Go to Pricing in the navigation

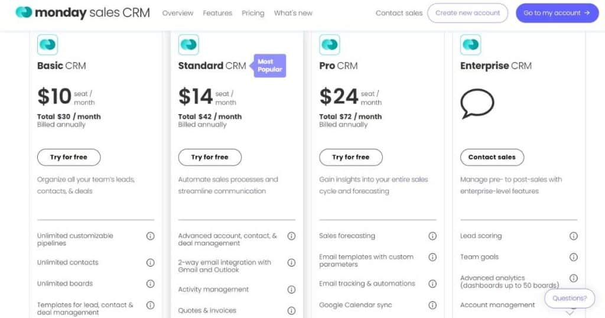[x=253, y=13]
